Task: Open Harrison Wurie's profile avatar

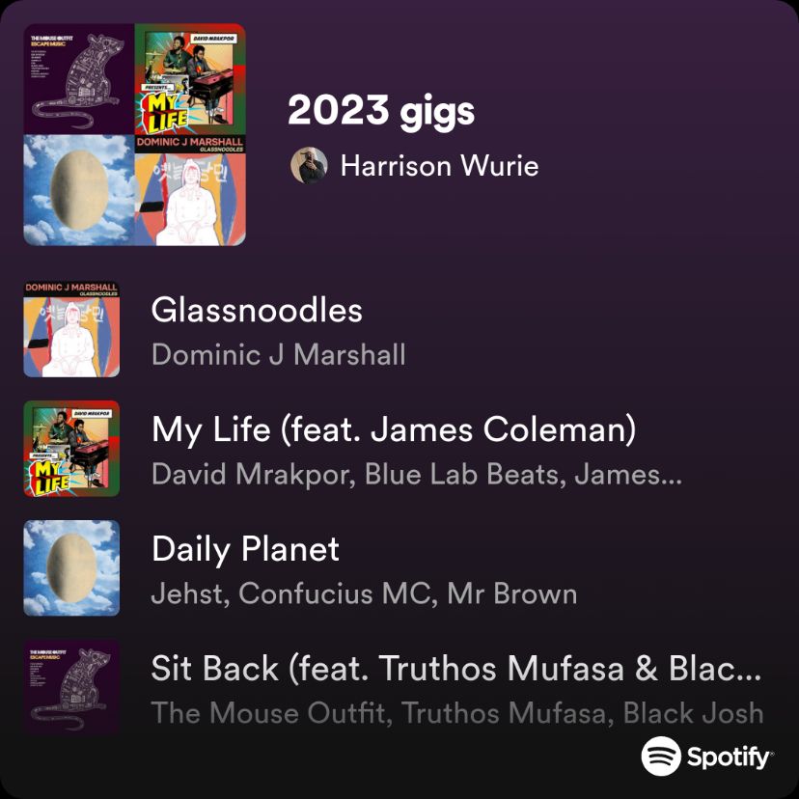Action: tap(309, 165)
